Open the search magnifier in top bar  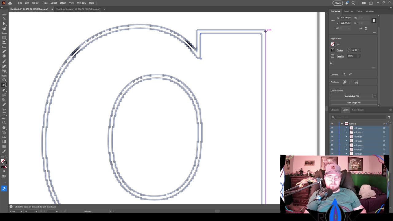tap(353, 3)
